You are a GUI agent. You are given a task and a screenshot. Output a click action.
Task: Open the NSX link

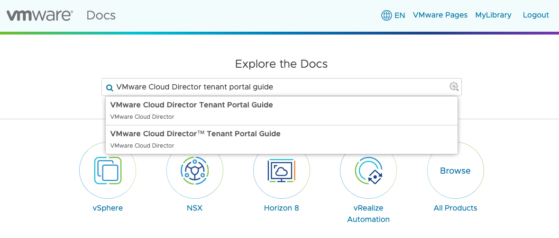tap(195, 208)
